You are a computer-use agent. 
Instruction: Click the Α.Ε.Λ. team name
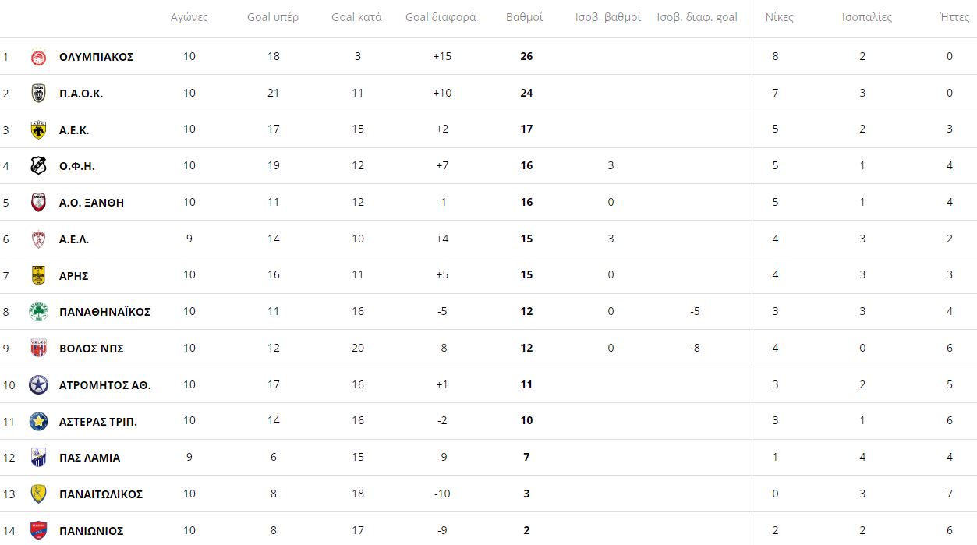pyautogui.click(x=74, y=239)
